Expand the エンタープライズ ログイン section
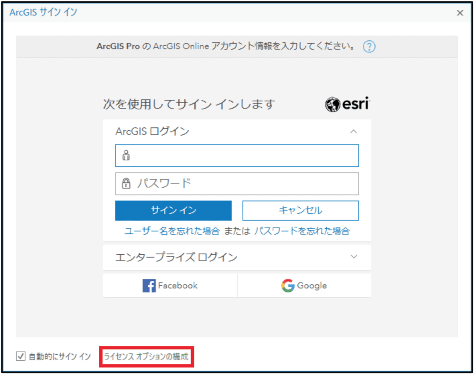Viewport: 475px width, 375px height. 353,257
